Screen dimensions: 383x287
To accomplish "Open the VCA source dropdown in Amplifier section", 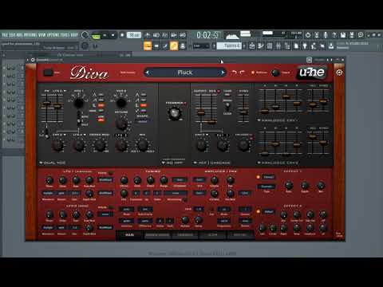I will [199, 180].
